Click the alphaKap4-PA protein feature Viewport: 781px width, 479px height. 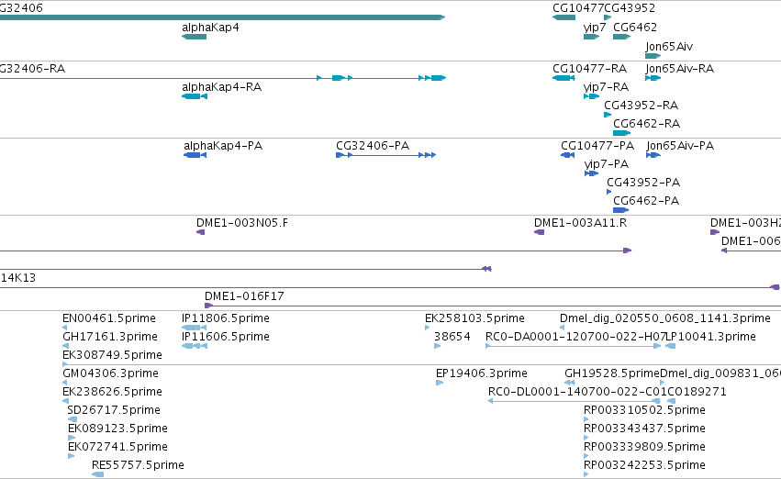(x=195, y=155)
